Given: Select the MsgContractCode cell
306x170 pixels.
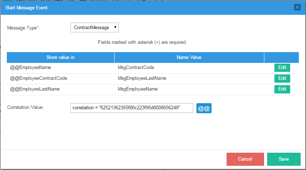Looking at the screenshot, I should 136,68.
